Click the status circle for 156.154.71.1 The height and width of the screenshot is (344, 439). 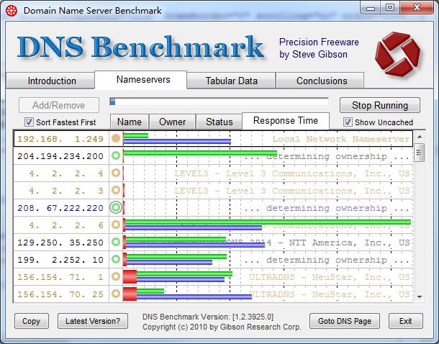point(115,277)
